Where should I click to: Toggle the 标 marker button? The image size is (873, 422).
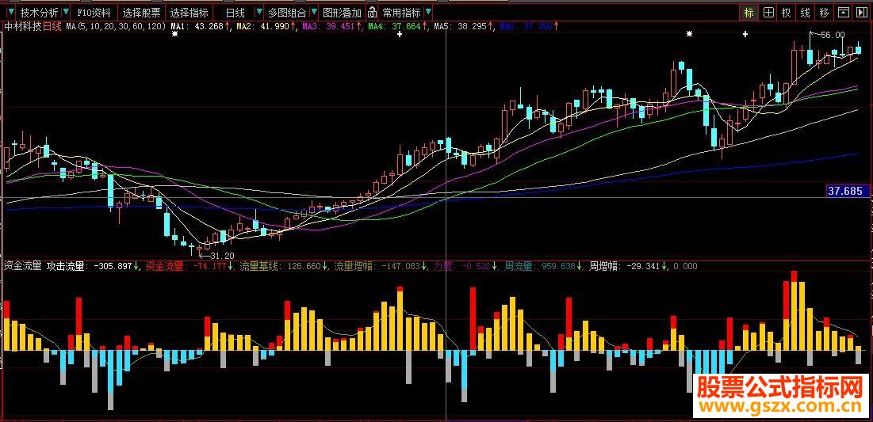coord(749,12)
